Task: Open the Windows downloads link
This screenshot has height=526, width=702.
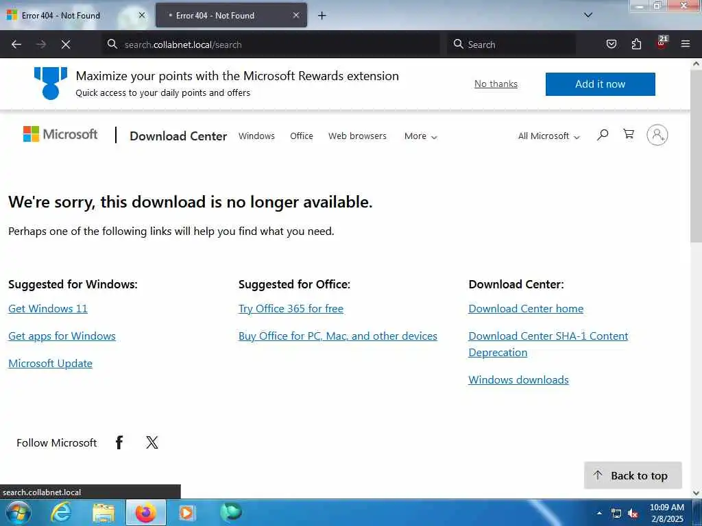Action: pyautogui.click(x=518, y=379)
